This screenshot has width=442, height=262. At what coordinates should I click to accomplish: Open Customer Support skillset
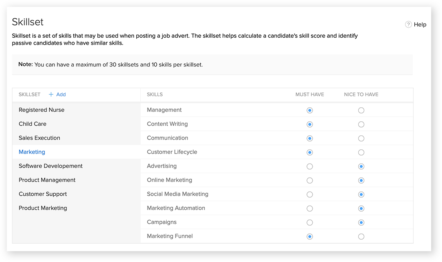42,194
